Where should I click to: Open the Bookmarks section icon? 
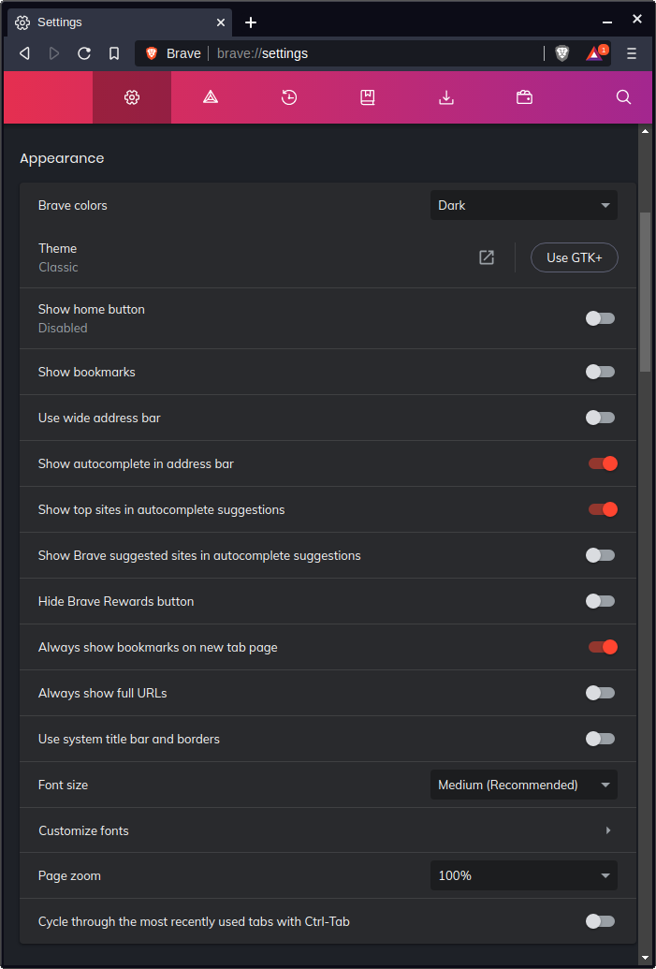click(368, 97)
